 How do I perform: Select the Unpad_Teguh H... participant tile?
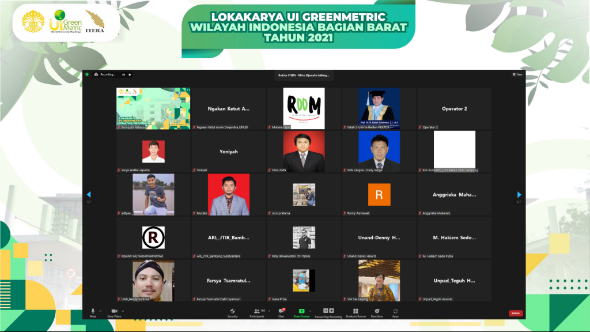(454, 281)
